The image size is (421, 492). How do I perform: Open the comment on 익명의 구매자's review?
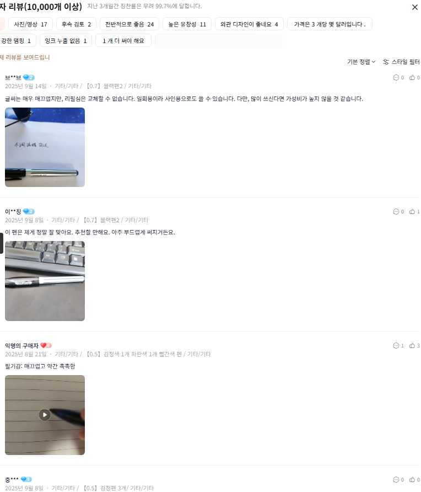pyautogui.click(x=396, y=345)
